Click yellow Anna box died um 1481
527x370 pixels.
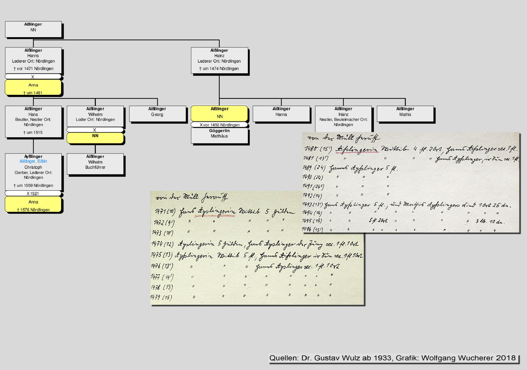click(x=33, y=88)
